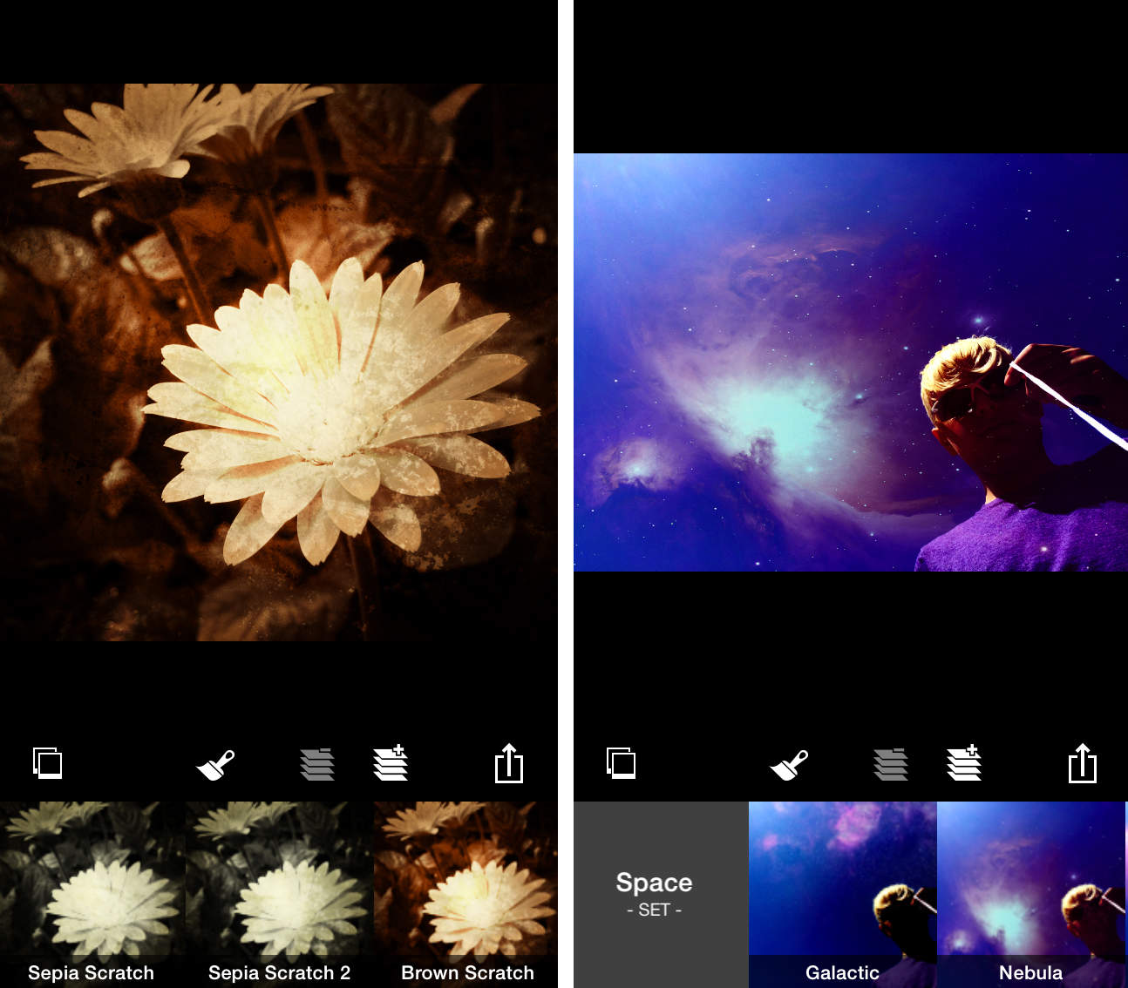The height and width of the screenshot is (988, 1128).
Task: Open the layers panel on the left screen
Action: (317, 764)
